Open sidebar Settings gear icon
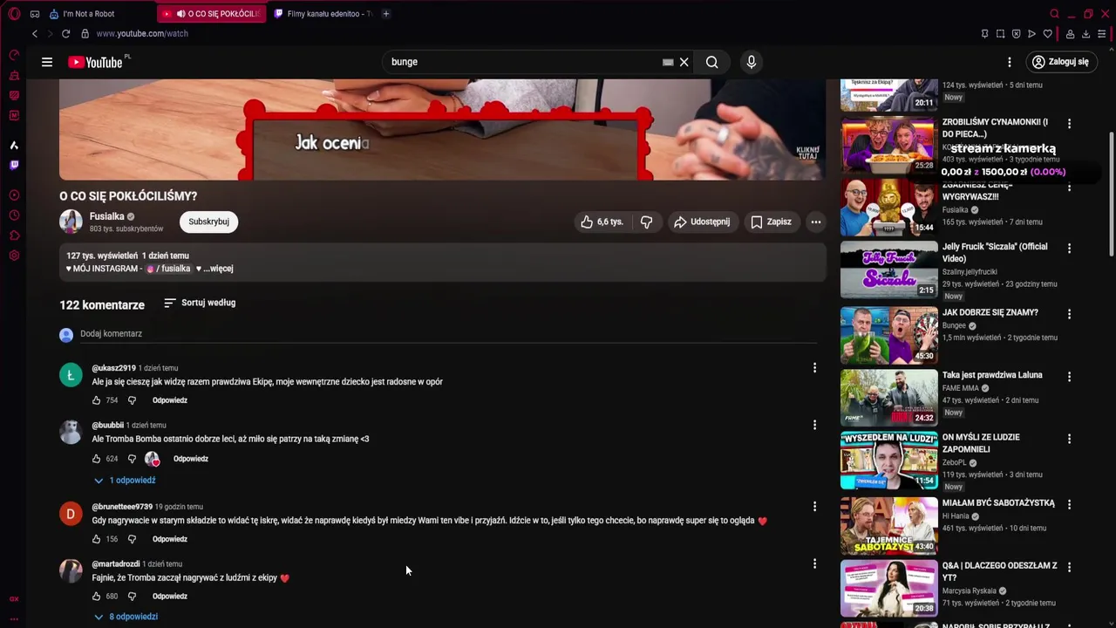 (x=14, y=256)
